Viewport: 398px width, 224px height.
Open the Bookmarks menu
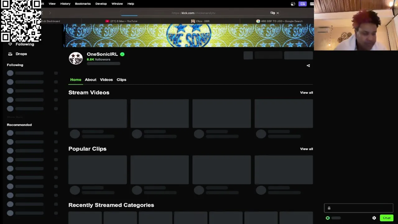(x=83, y=4)
